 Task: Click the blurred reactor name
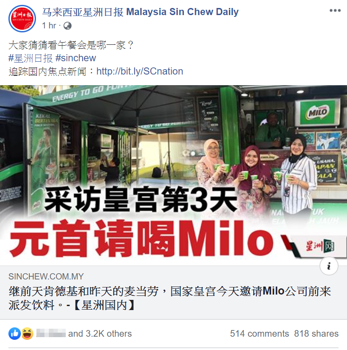click(51, 333)
